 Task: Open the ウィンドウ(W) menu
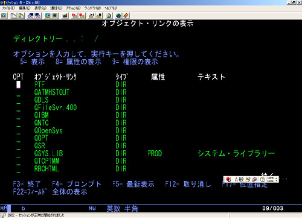pos(92,8)
